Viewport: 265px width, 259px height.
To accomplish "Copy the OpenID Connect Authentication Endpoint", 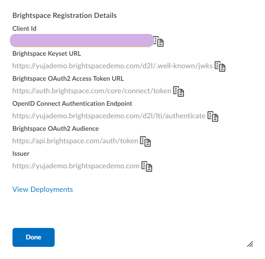I will click(x=213, y=116).
